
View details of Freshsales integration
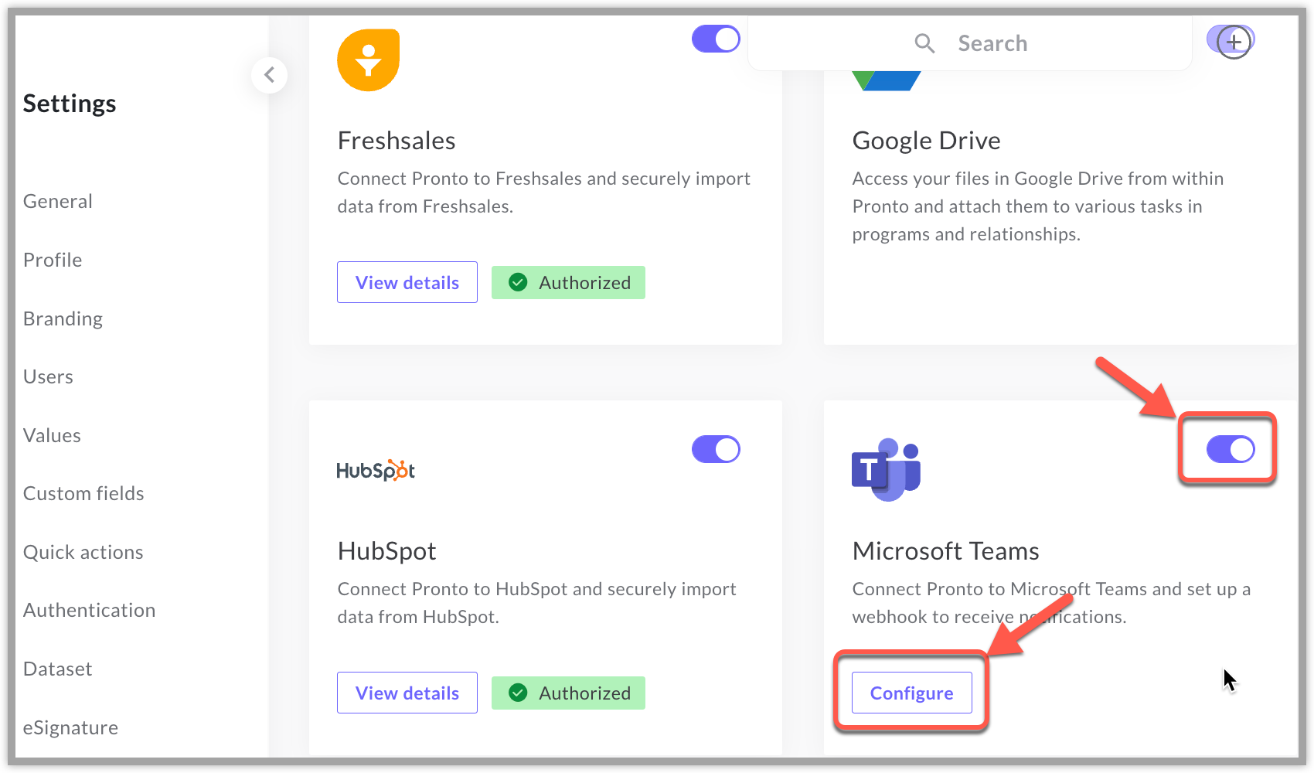click(x=407, y=282)
